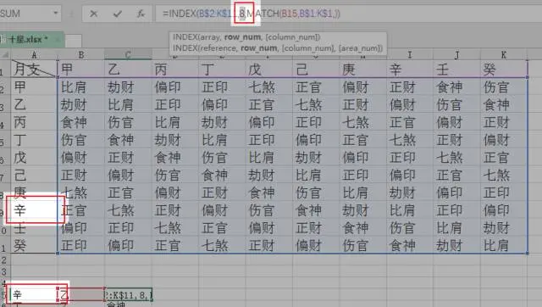Click 正官 in the 戊 row, column K
The width and height of the screenshot is (542, 307).
pyautogui.click(x=504, y=158)
